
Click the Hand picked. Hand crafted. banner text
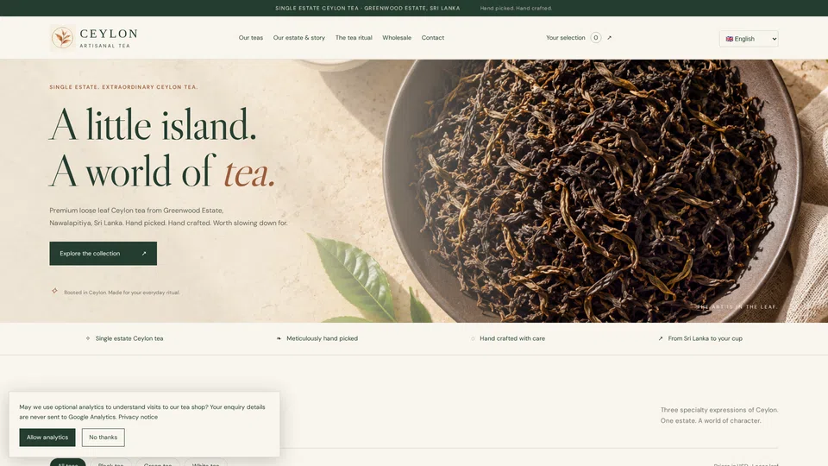click(516, 8)
